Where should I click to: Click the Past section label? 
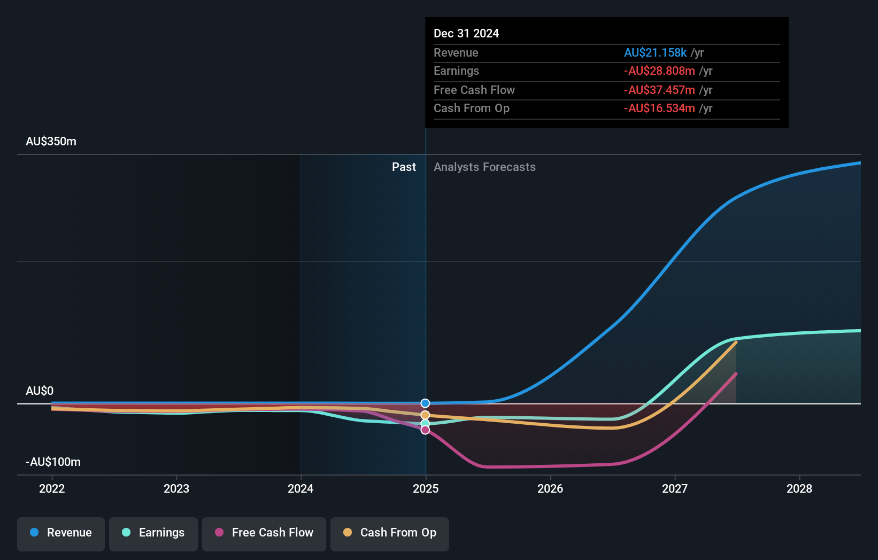[x=404, y=167]
